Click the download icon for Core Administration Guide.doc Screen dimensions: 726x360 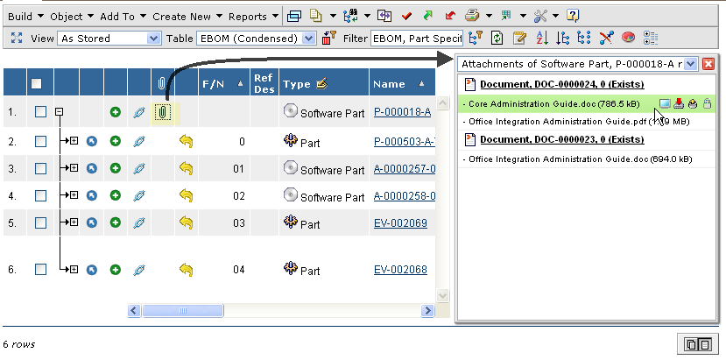[679, 103]
